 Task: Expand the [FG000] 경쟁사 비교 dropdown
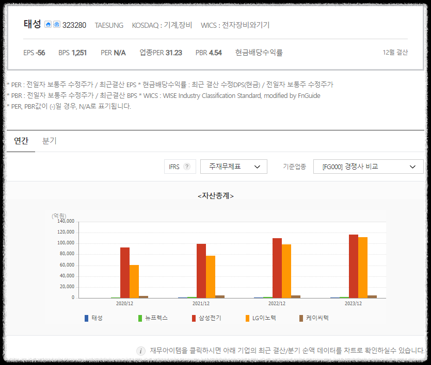[x=369, y=167]
